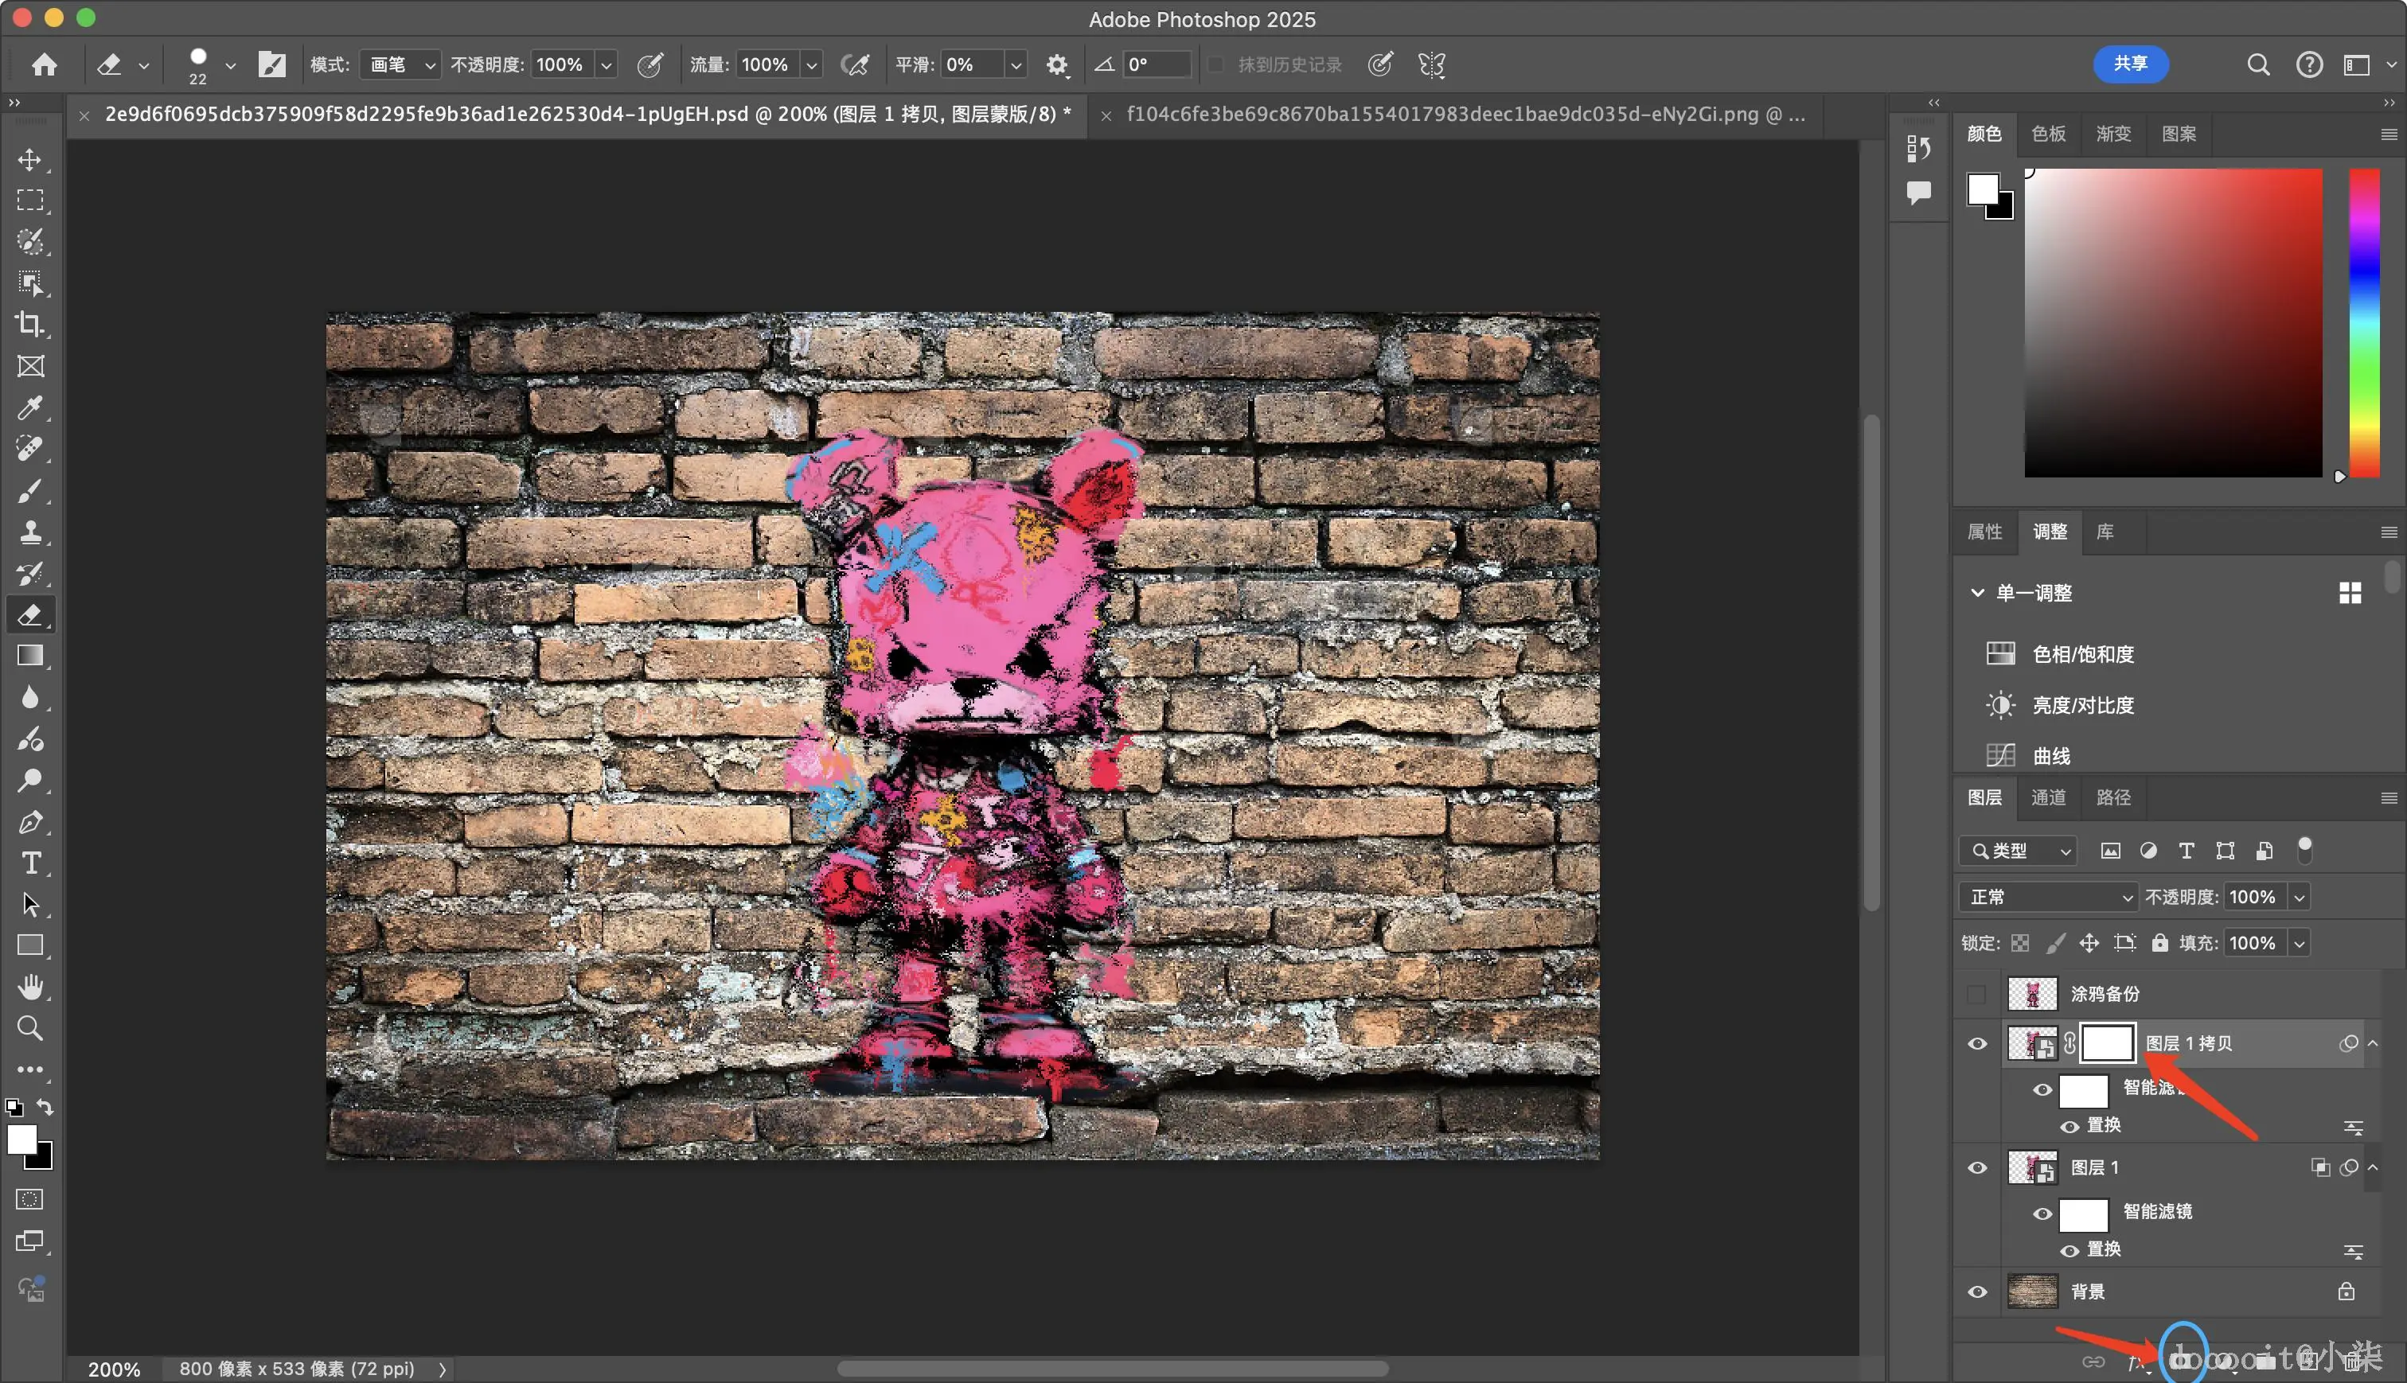Collapse the 单一调整 section
Viewport: 2407px width, 1383px height.
[x=1978, y=593]
